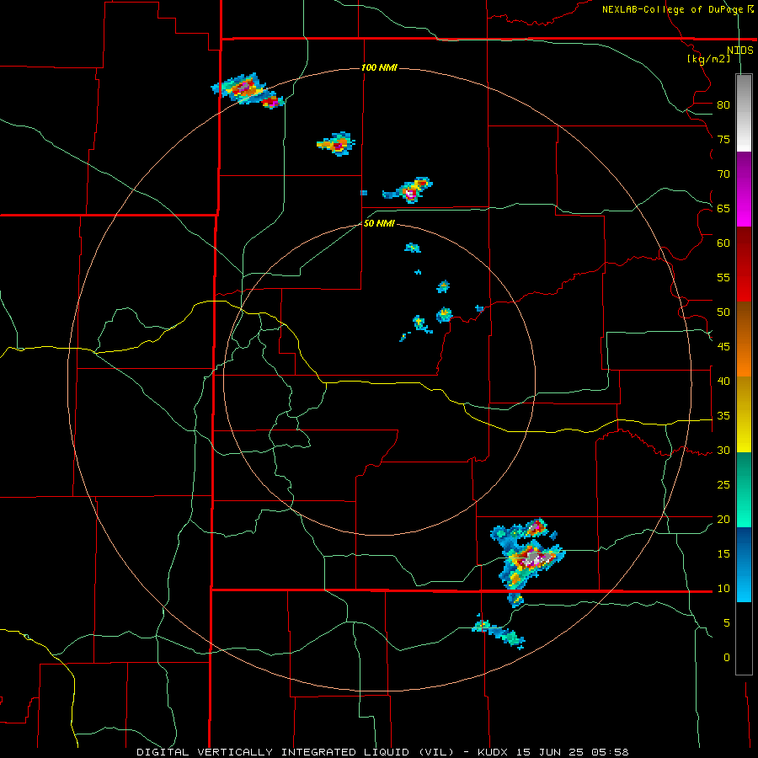Pick the yellow segment of the color bar
758x758 pixels.
744,414
